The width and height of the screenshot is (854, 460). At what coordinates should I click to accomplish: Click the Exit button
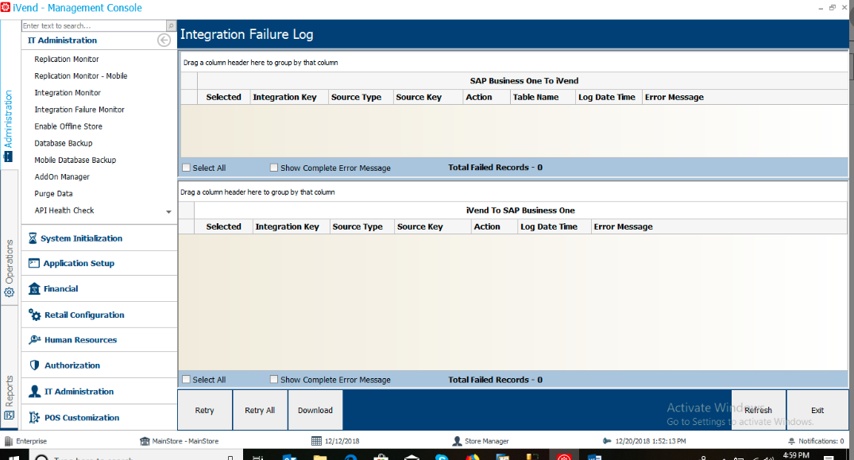(817, 410)
